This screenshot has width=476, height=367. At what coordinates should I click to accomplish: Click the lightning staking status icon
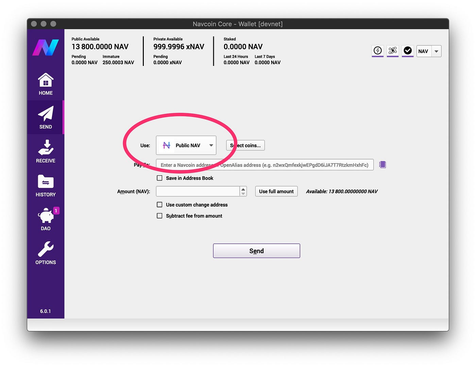click(378, 51)
